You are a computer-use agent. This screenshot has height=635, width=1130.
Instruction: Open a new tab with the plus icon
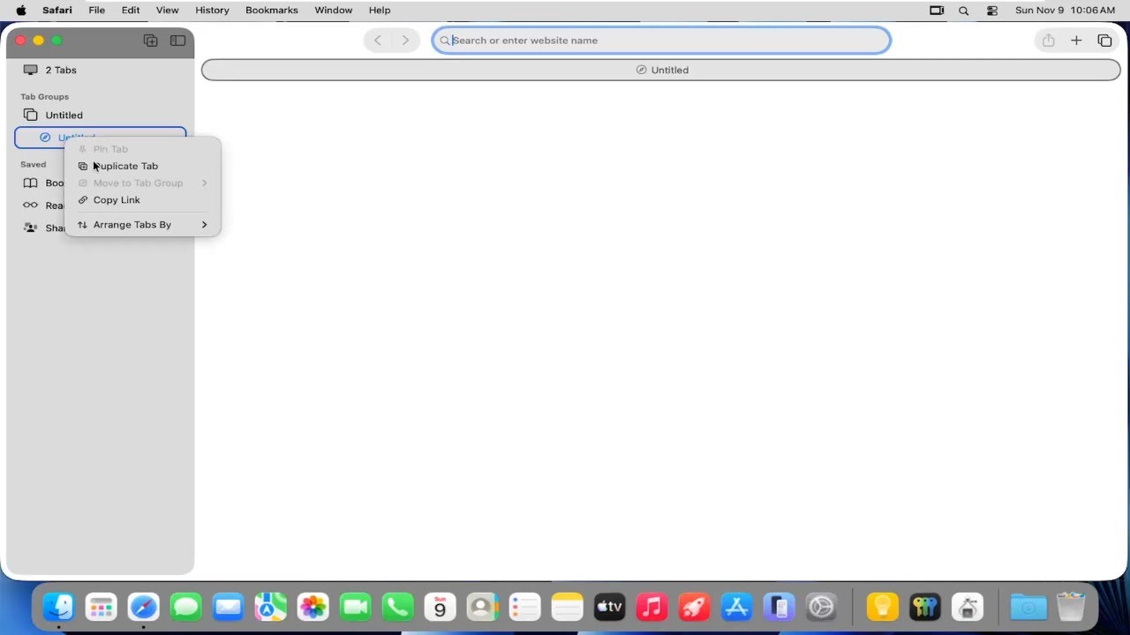coord(1076,41)
